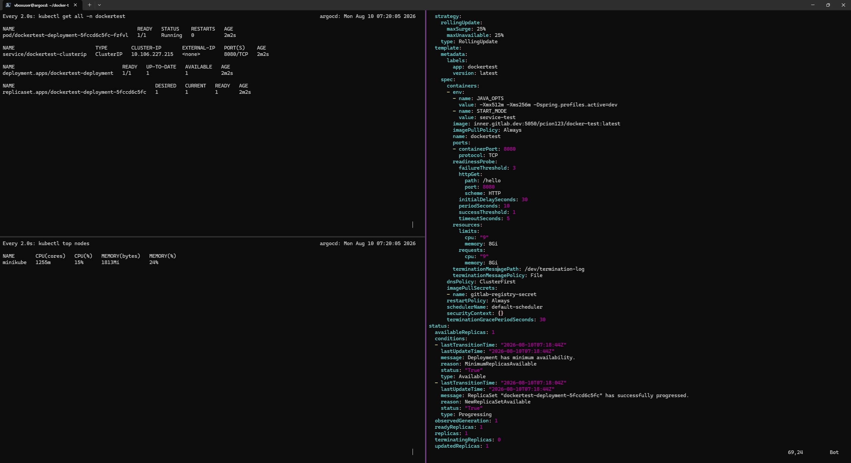Click the JAVA_OPTS env name
The height and width of the screenshot is (463, 851).
click(x=490, y=98)
